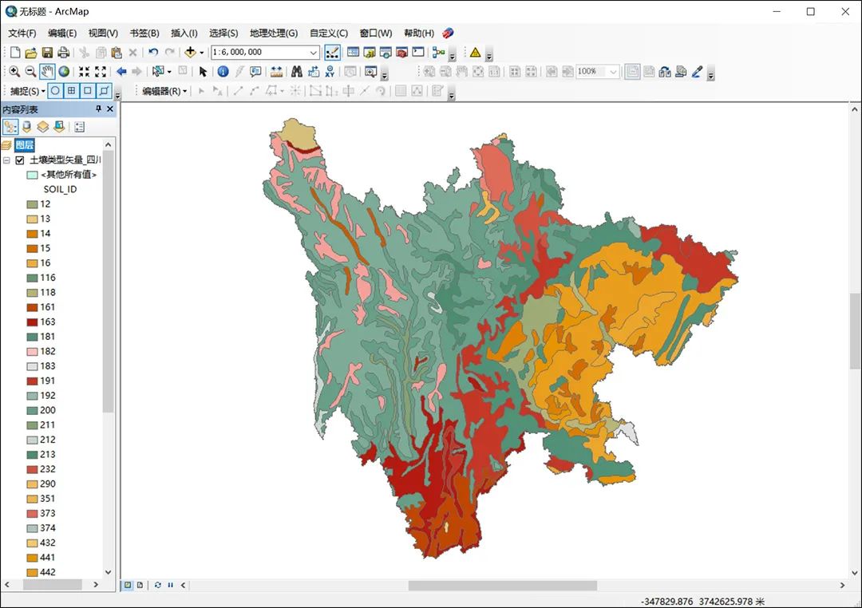
Task: Close the 内容列表 panel
Action: (110, 109)
